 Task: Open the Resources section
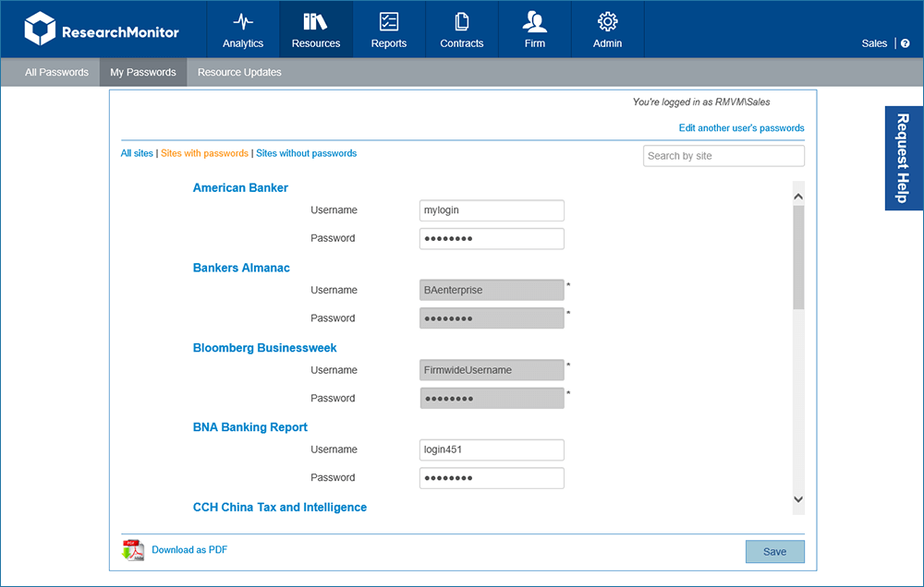click(316, 30)
